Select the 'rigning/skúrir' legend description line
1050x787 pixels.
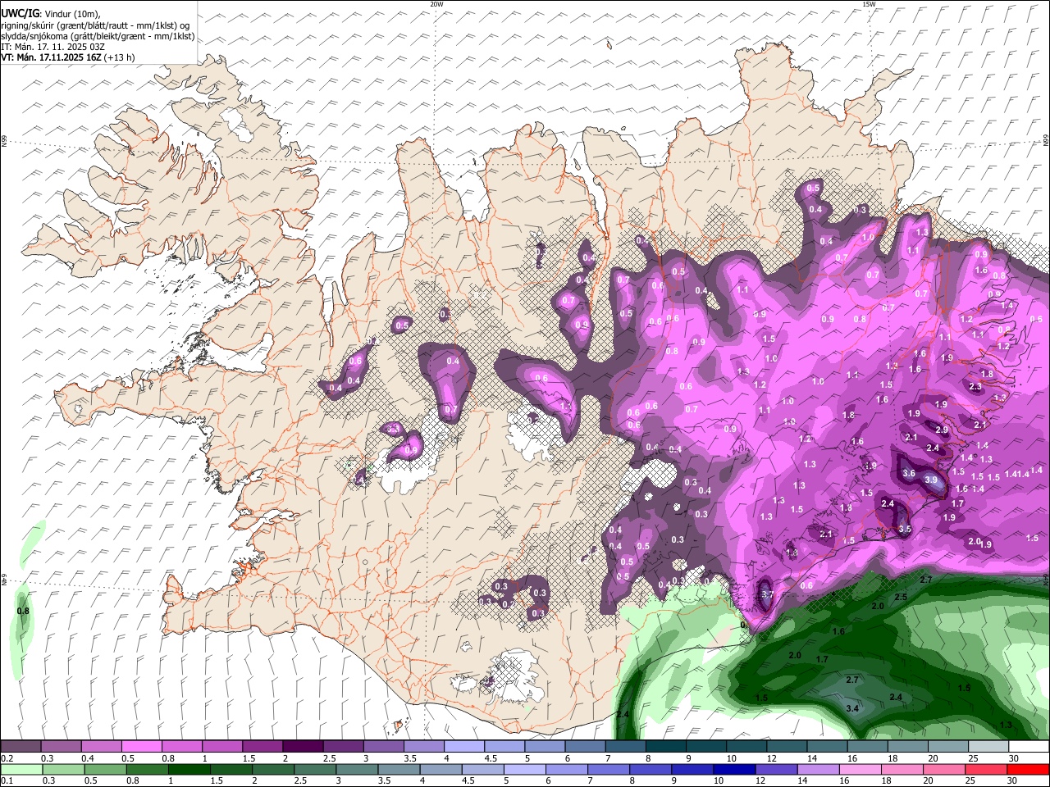(95, 25)
